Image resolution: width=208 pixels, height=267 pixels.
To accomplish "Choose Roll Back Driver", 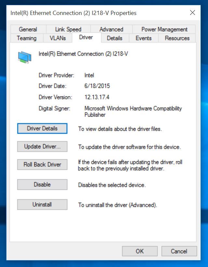I will pos(42,165).
